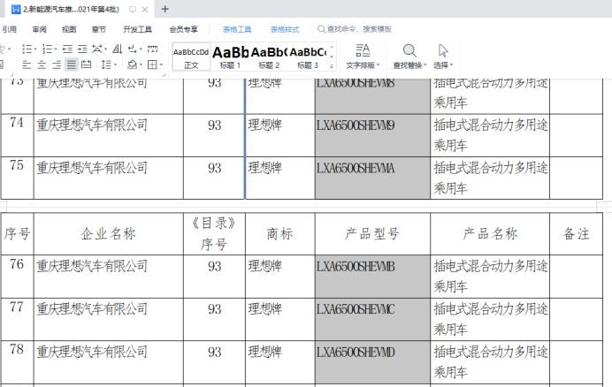The image size is (612, 387).
Task: Click the 产品名称 column header
Action: click(490, 234)
